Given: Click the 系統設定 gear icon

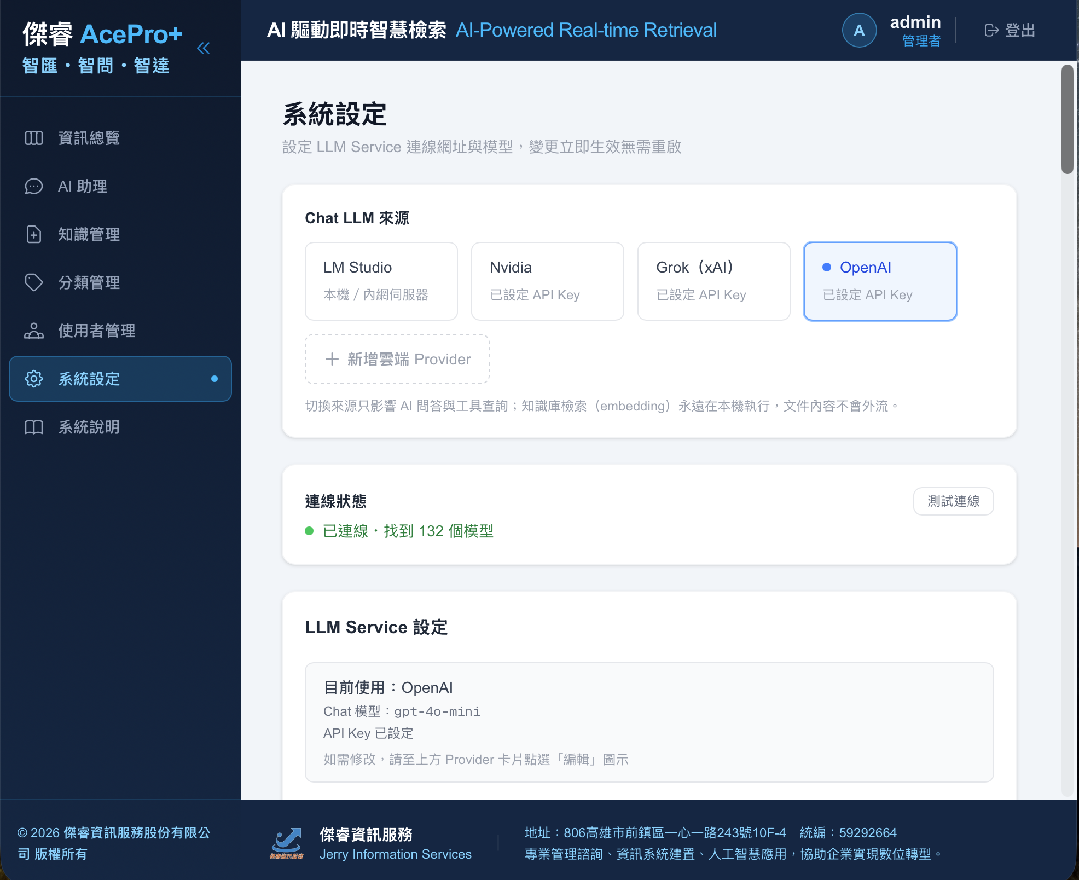Looking at the screenshot, I should (34, 379).
